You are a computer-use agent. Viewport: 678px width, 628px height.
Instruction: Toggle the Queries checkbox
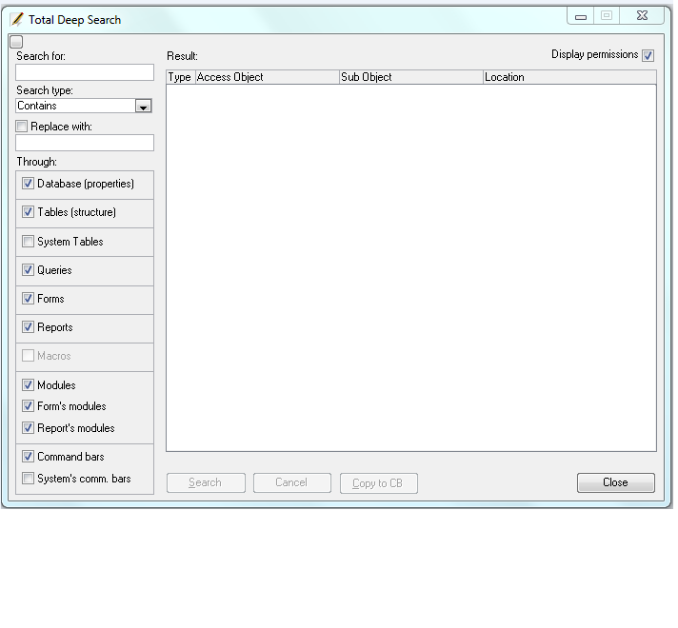coord(29,269)
